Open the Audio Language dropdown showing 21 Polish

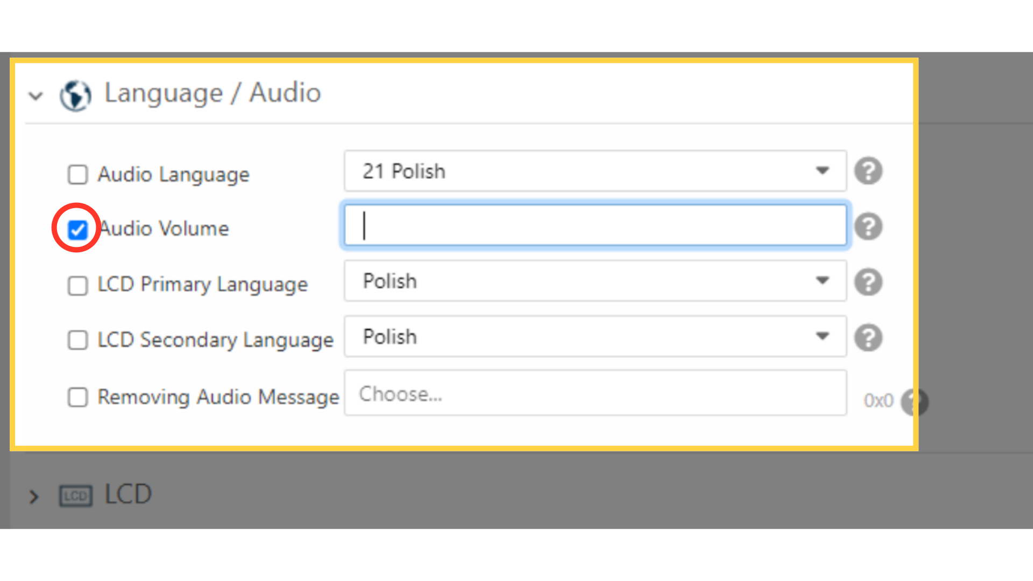595,171
